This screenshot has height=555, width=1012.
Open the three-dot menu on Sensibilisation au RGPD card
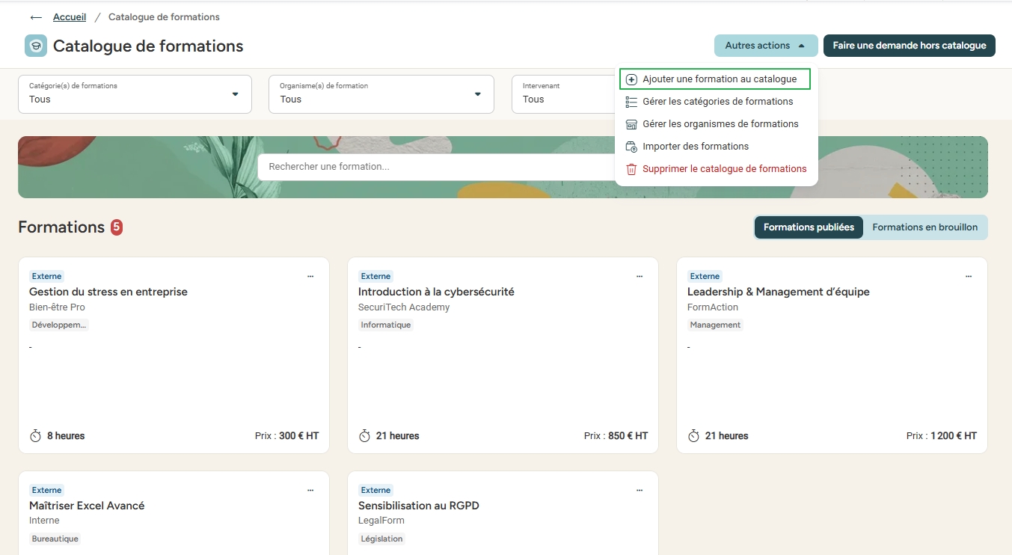(x=640, y=490)
